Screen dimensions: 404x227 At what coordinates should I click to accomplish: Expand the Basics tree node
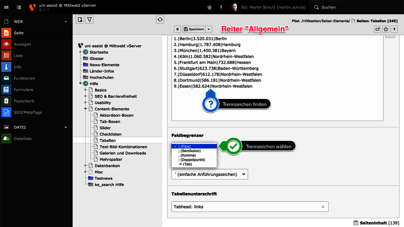tap(85, 90)
